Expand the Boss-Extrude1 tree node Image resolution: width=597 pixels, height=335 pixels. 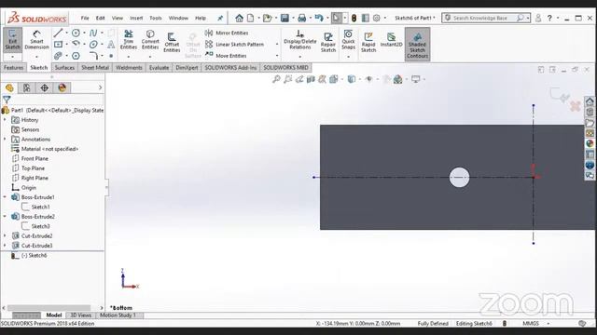(x=5, y=197)
